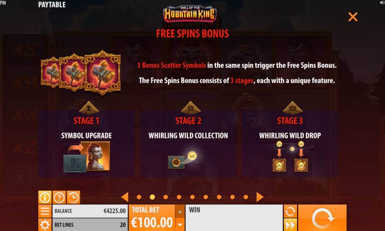Toggle the fast forward turbo button
The height and width of the screenshot is (231, 385).
[x=290, y=225]
